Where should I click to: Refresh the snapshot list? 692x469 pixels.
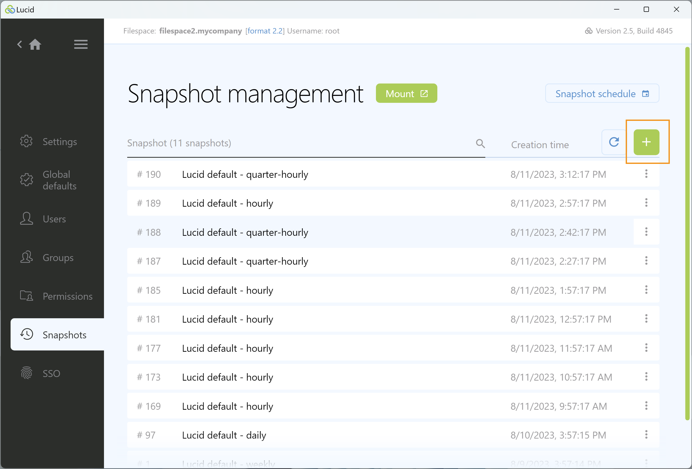pyautogui.click(x=614, y=142)
